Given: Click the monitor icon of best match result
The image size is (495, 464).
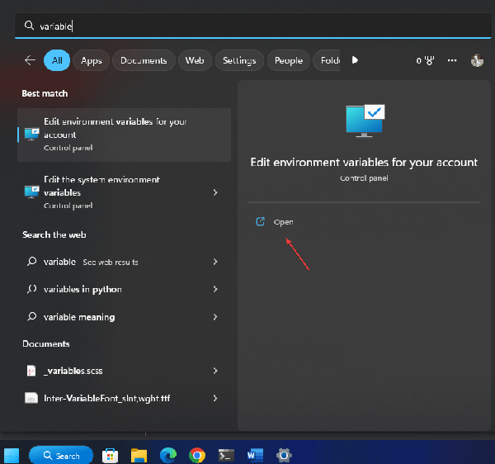Looking at the screenshot, I should 32,134.
